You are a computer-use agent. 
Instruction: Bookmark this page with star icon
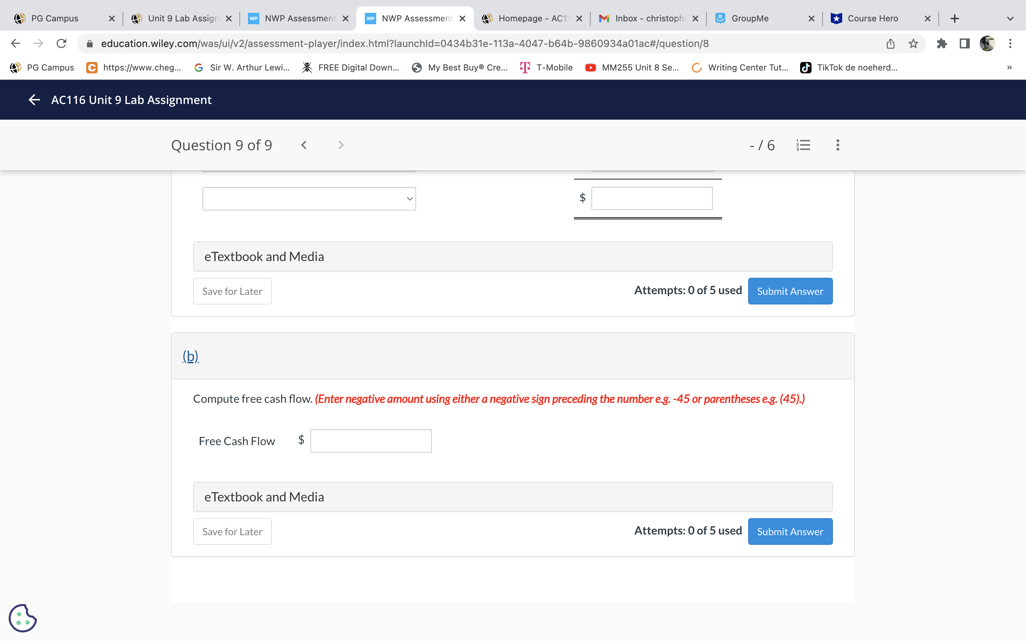click(x=913, y=44)
